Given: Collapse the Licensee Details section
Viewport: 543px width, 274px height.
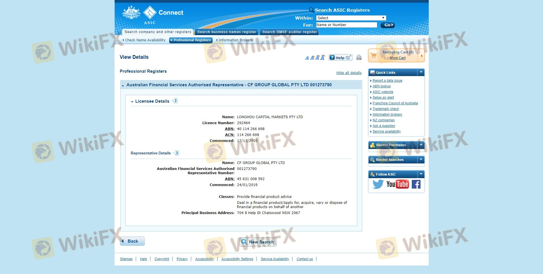Looking at the screenshot, I should (132, 102).
